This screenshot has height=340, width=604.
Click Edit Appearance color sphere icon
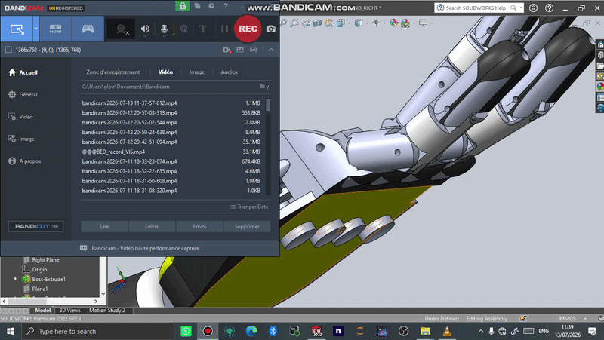click(393, 23)
